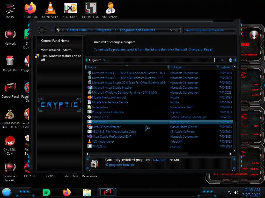265x198 pixels.
Task: Open View installed updates link
Action: [x=56, y=50]
